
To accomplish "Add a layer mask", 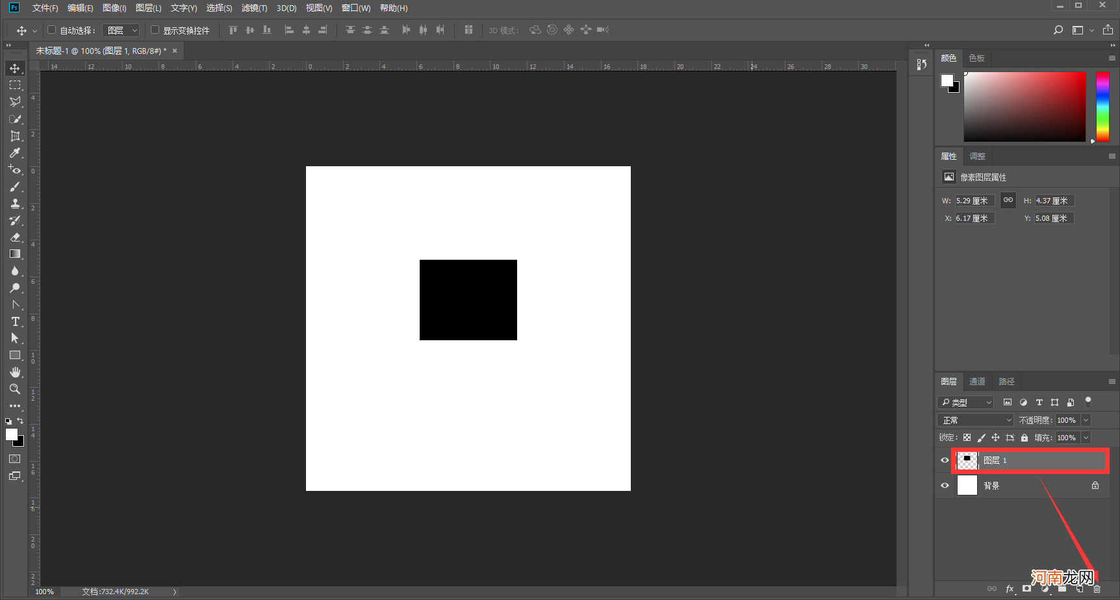I will 1027,589.
